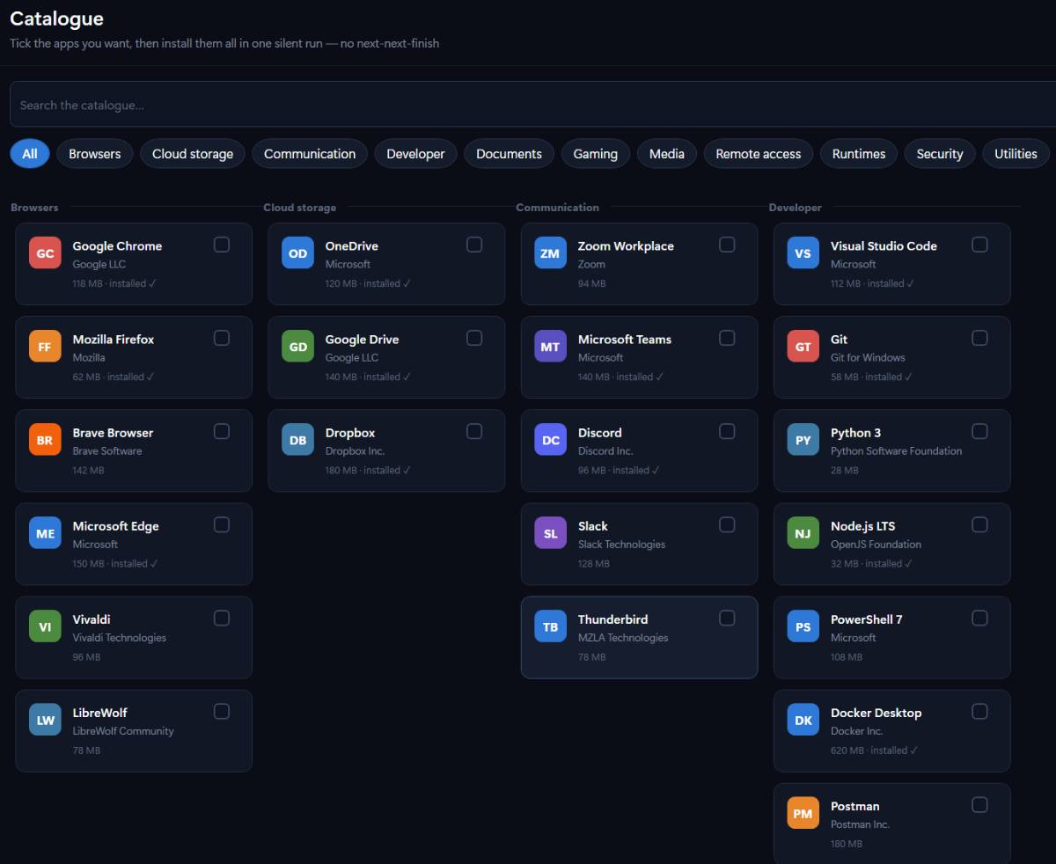Show Developer category apps
Image resolution: width=1056 pixels, height=864 pixels.
pyautogui.click(x=415, y=153)
